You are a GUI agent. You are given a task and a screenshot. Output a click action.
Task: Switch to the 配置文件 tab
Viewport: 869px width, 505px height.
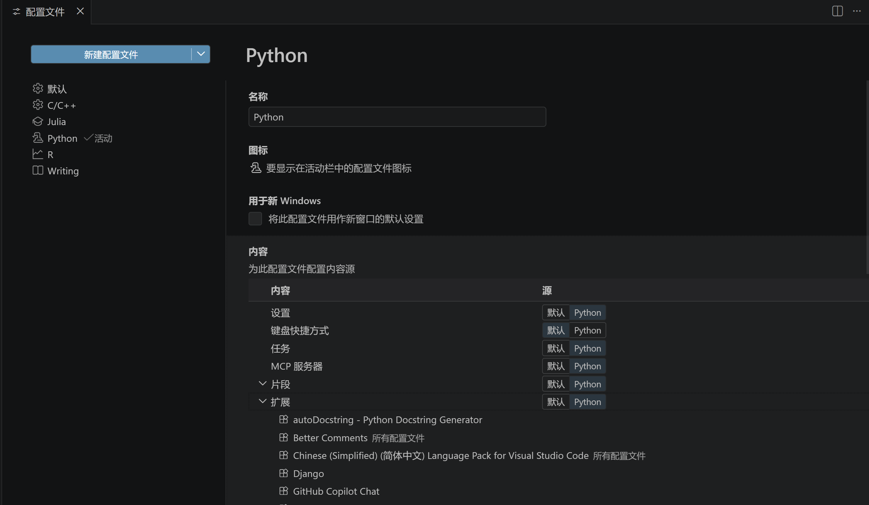click(x=45, y=12)
